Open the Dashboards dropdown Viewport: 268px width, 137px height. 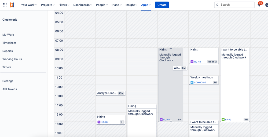pyautogui.click(x=83, y=5)
